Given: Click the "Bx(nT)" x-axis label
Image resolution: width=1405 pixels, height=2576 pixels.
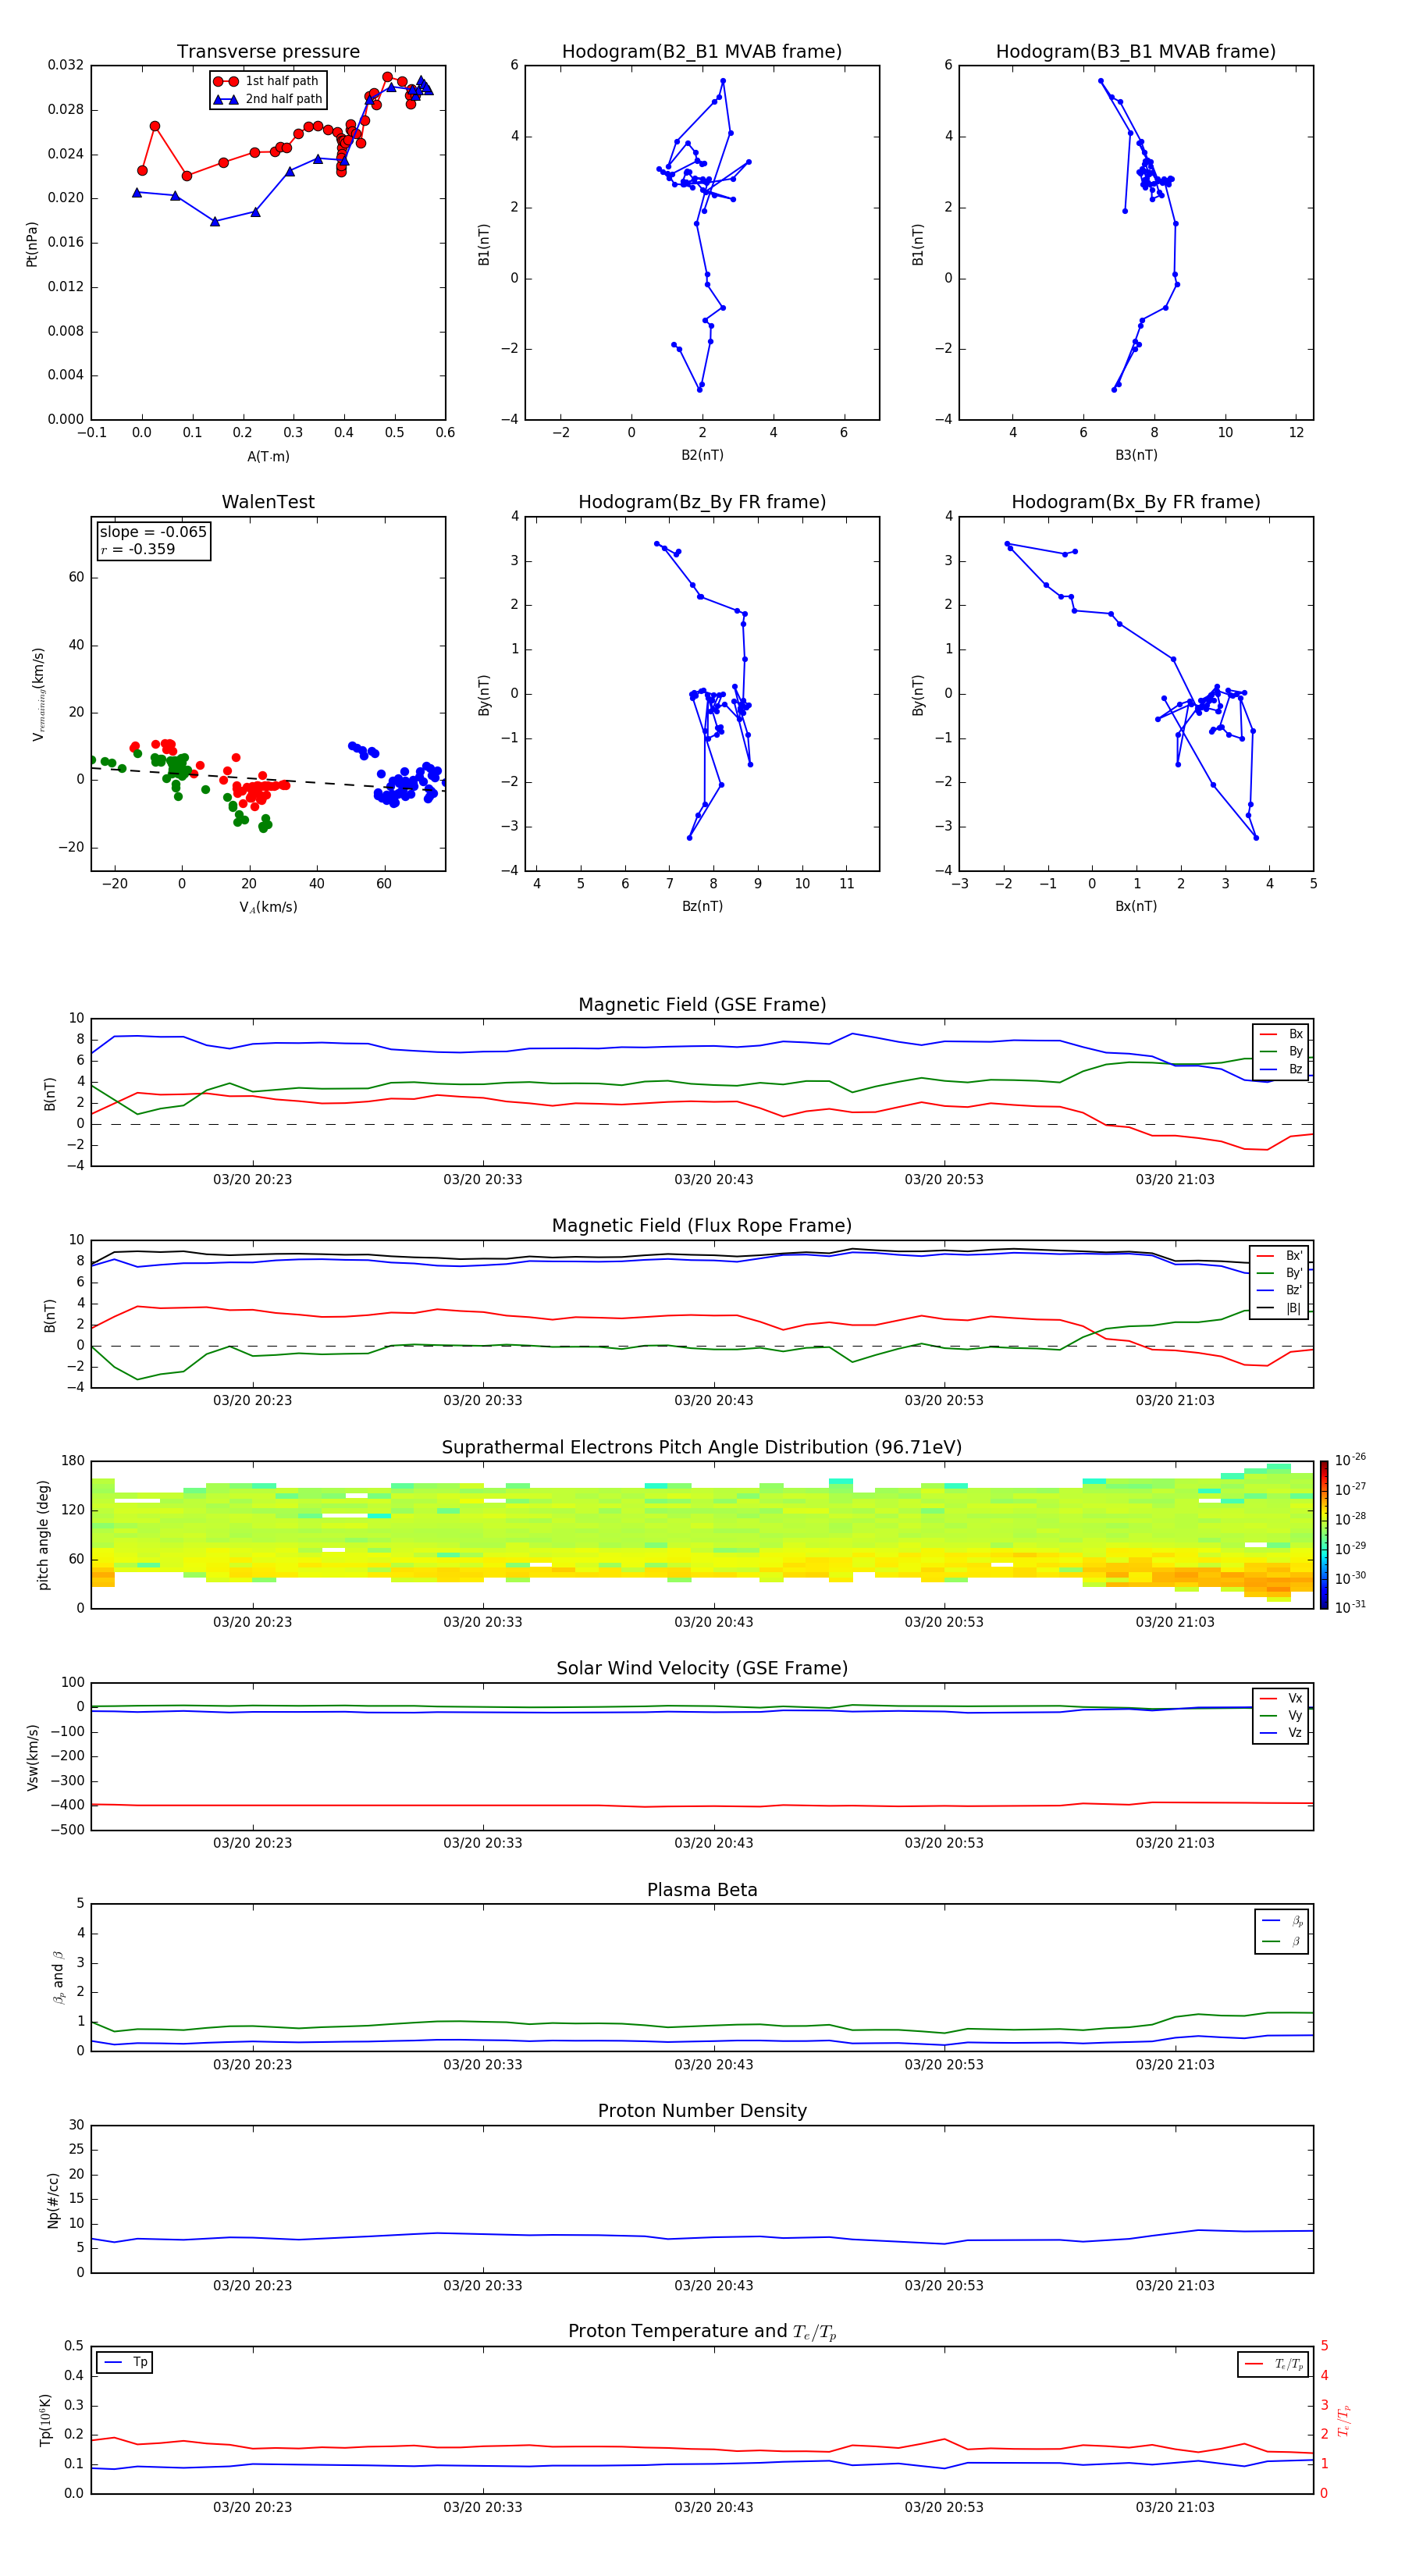Looking at the screenshot, I should [1136, 906].
